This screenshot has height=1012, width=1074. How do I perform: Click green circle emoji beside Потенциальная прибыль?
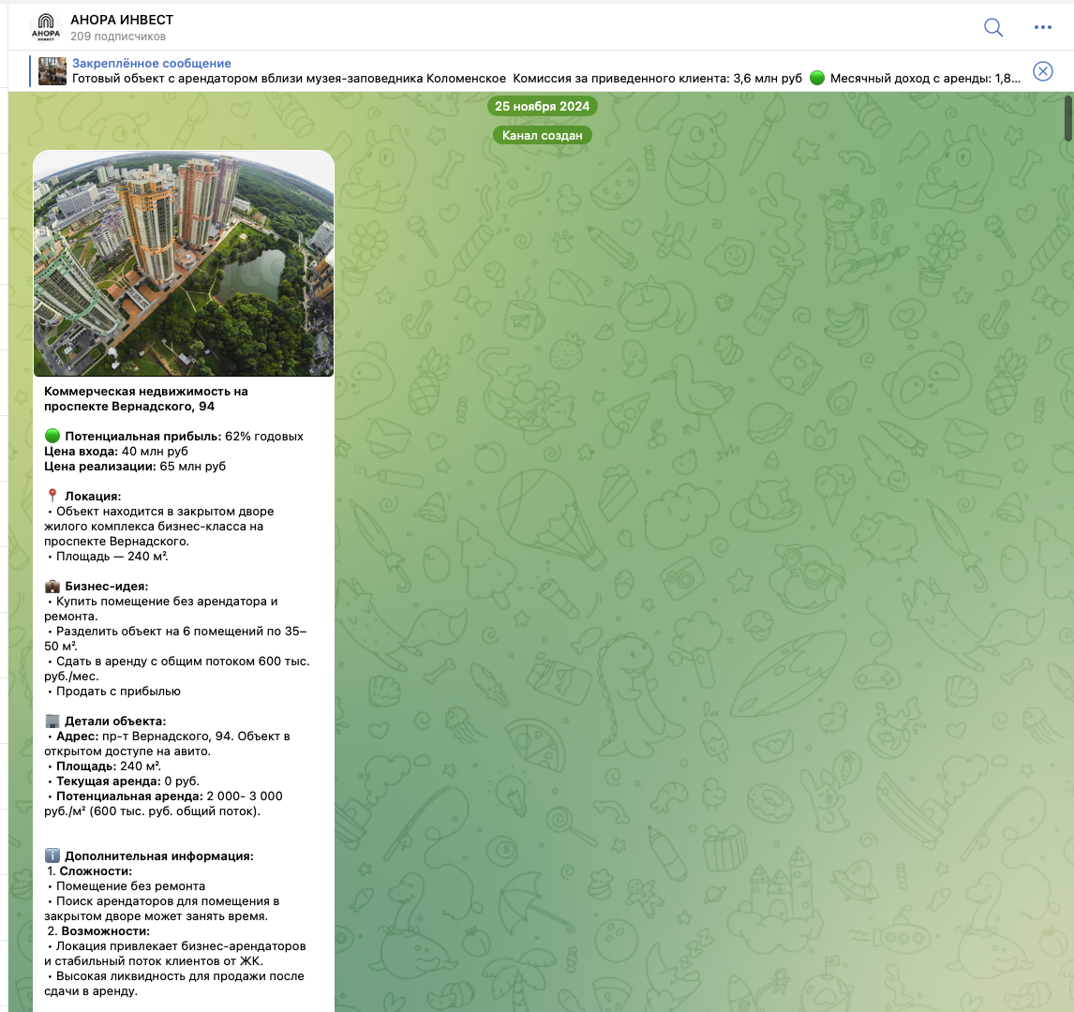(x=52, y=437)
